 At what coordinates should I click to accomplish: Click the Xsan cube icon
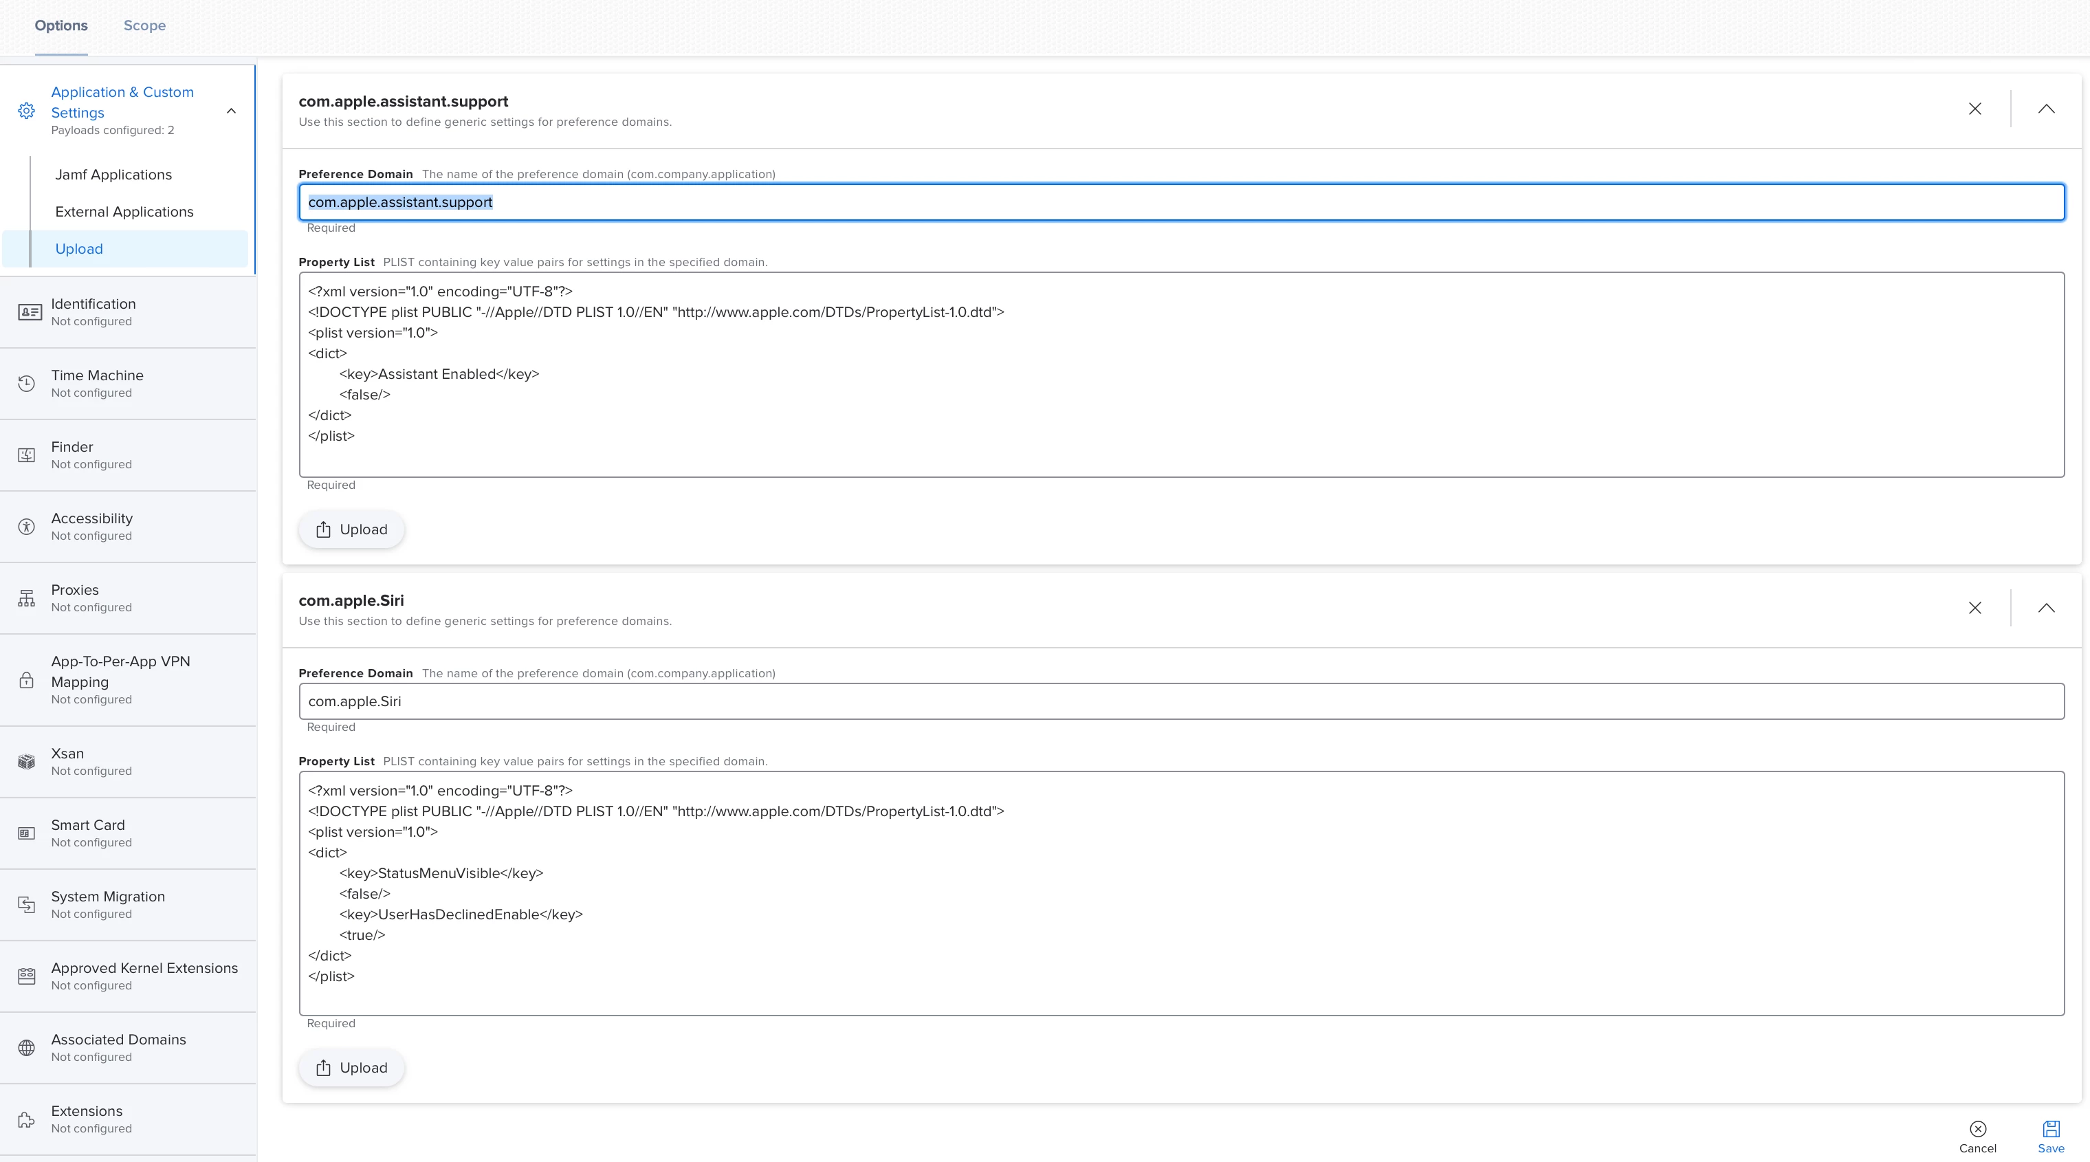tap(27, 762)
